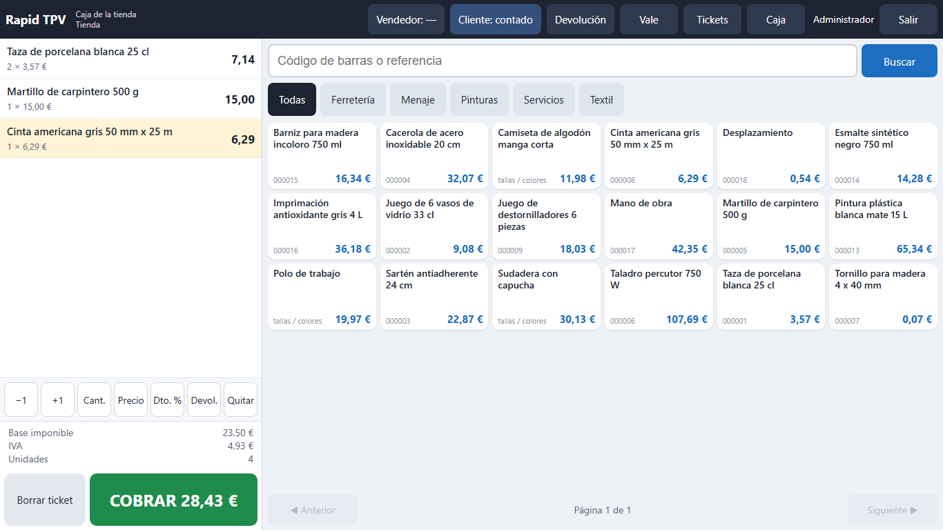
Task: Add Pintura plástica blanca mate 15 L
Action: tap(883, 226)
